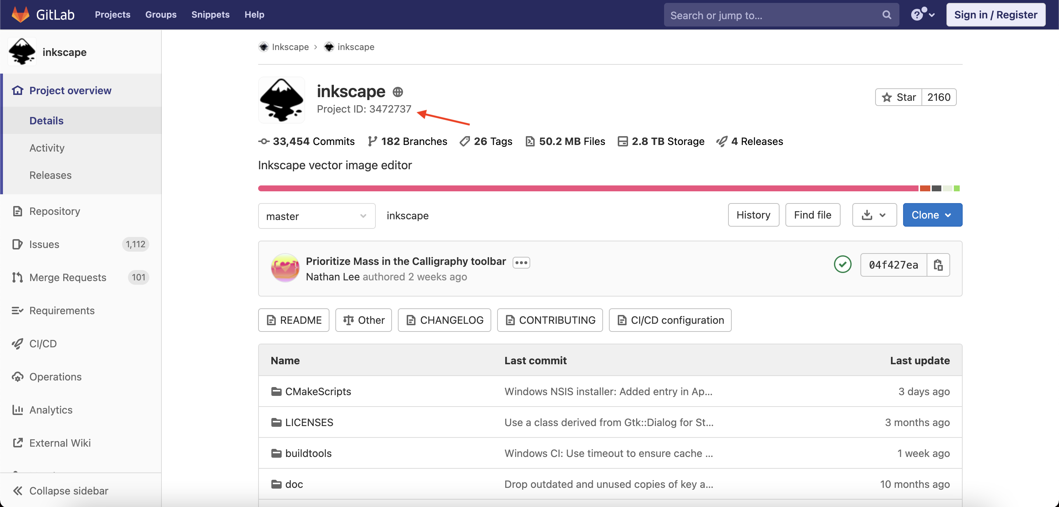Click the Merge Requests sidebar icon
Image resolution: width=1059 pixels, height=507 pixels.
click(17, 277)
